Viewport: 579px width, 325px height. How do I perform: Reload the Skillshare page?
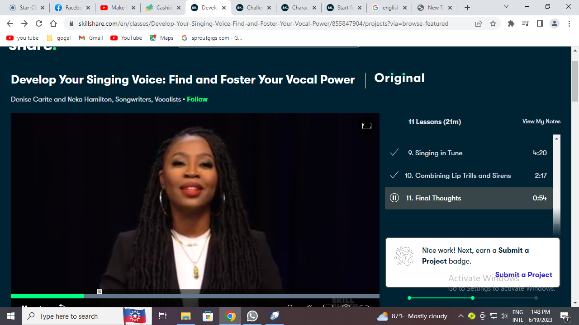click(39, 23)
